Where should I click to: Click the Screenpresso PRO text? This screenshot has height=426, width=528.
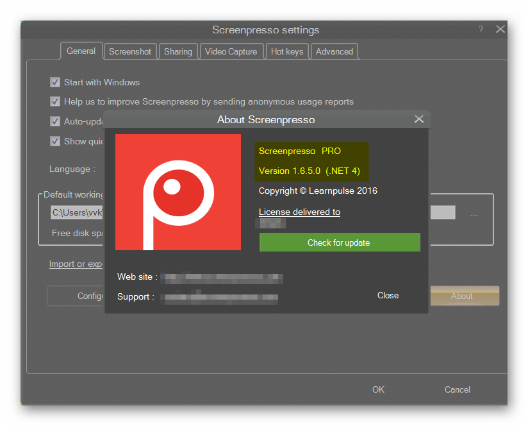[300, 151]
